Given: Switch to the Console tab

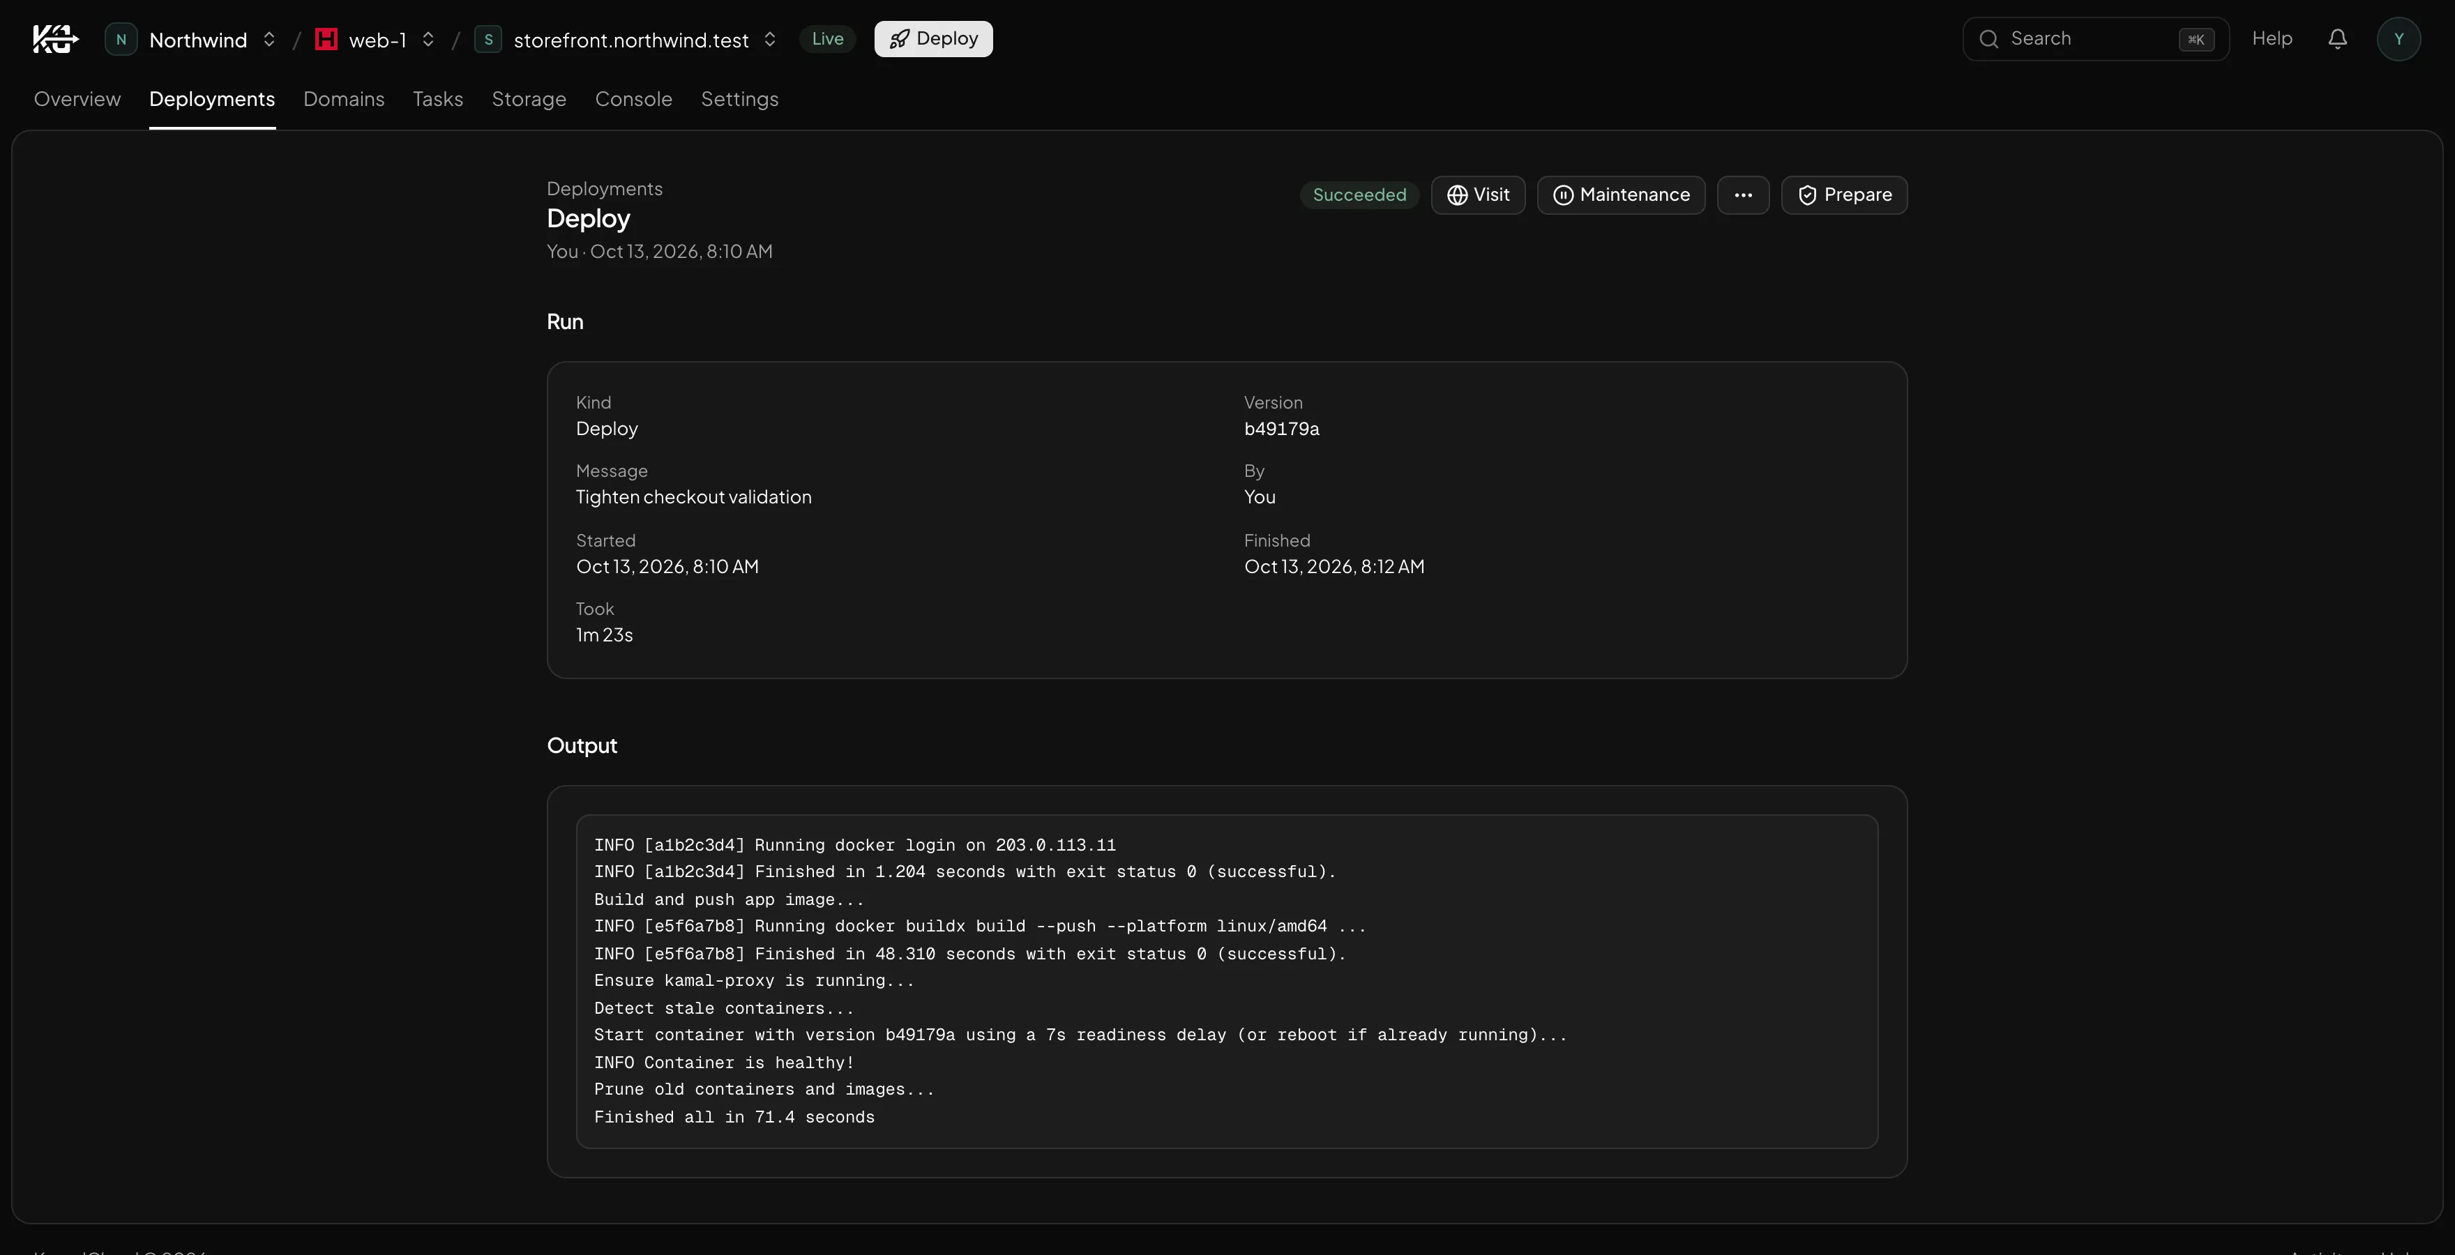Looking at the screenshot, I should [634, 99].
